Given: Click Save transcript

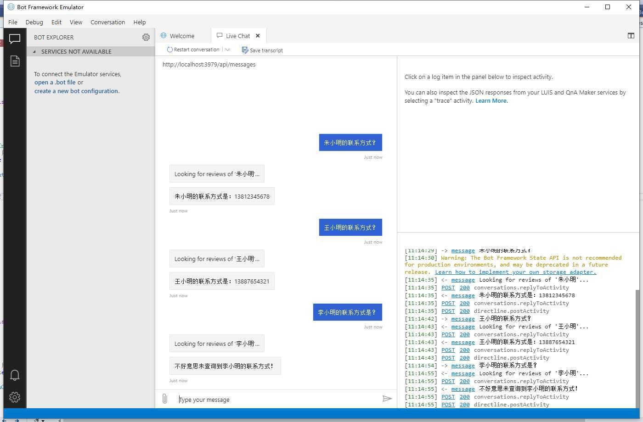Looking at the screenshot, I should (x=262, y=50).
